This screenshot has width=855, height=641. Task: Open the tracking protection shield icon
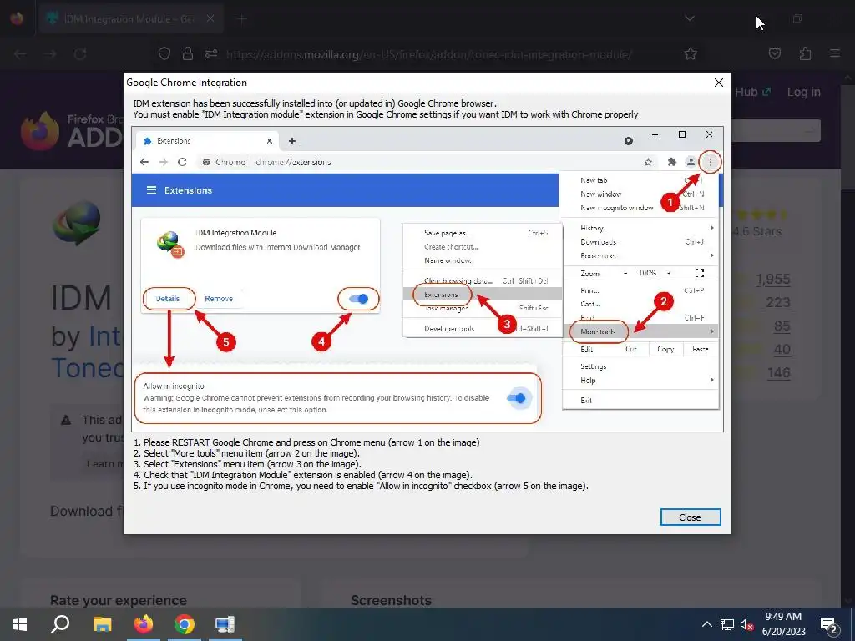pos(164,53)
